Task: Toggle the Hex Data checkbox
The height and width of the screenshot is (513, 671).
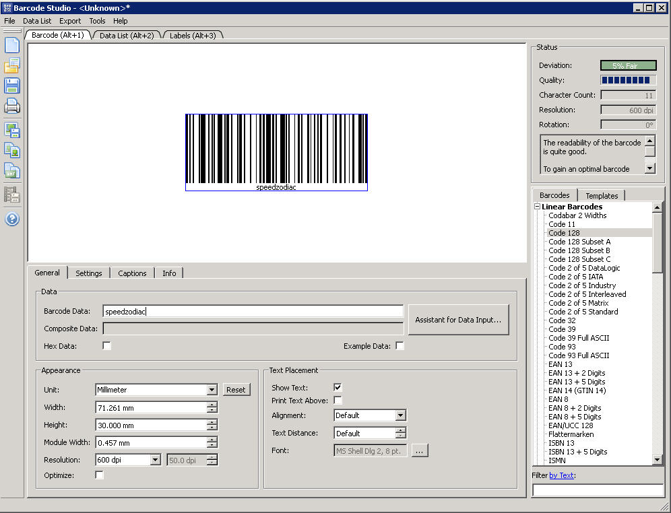Action: point(106,345)
